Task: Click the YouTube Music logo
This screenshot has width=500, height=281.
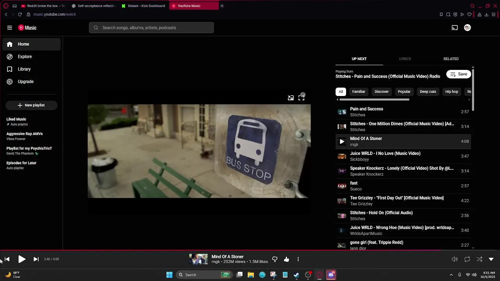Action: (x=27, y=28)
